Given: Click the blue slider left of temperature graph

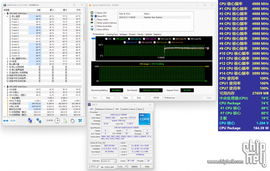Looking at the screenshot, I should 93,39.
